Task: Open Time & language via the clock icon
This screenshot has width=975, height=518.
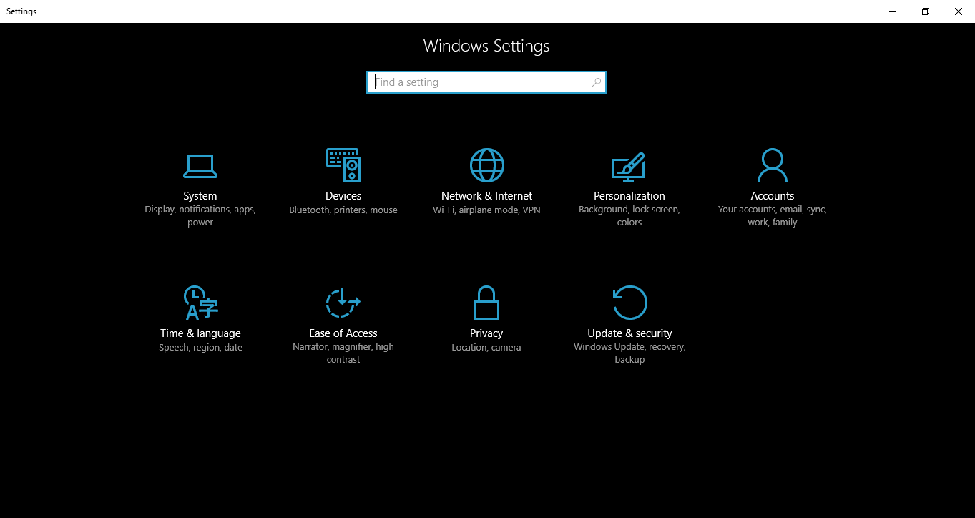Action: point(200,303)
